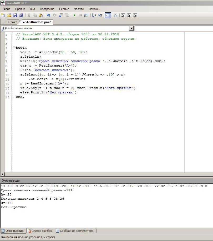Open the Файл menu
The width and height of the screenshot is (213, 241).
(7, 9)
